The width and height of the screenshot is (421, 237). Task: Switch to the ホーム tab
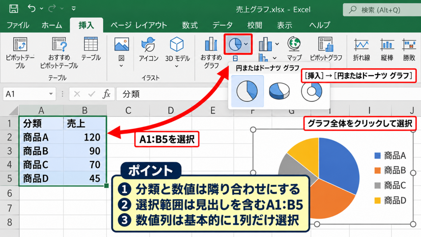click(x=52, y=25)
